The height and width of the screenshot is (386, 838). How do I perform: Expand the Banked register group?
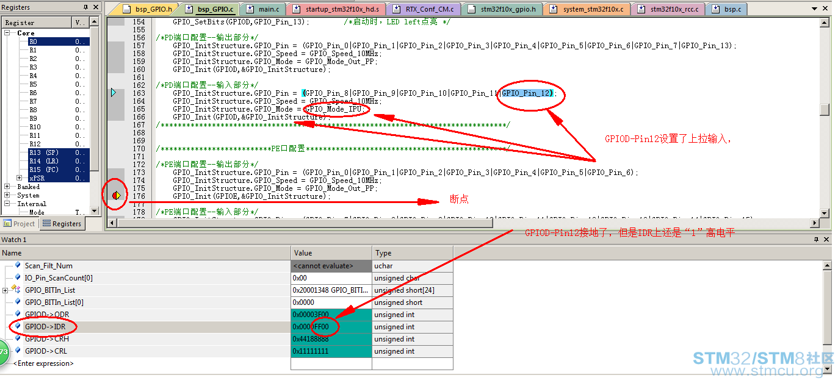click(9, 187)
